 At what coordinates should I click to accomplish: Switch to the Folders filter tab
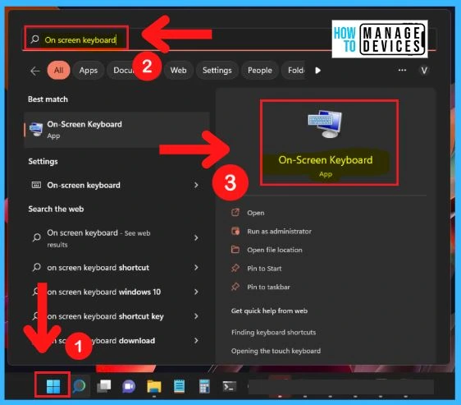(294, 71)
